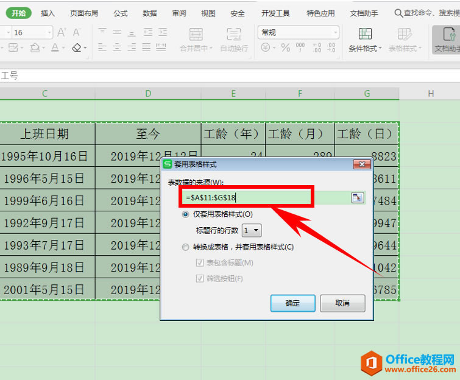460x380 pixels.
Task: Expand the 合并居中 dropdown arrow
Action: click(211, 47)
